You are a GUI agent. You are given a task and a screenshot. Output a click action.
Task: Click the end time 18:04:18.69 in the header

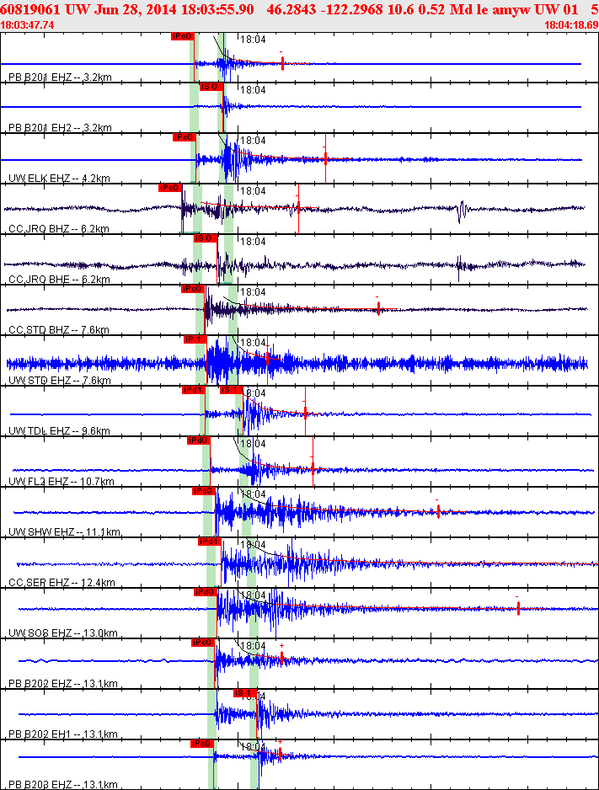tap(571, 25)
